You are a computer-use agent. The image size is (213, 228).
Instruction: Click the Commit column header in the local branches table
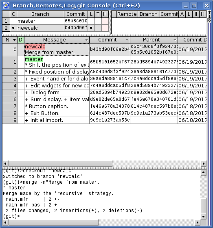click(x=76, y=14)
